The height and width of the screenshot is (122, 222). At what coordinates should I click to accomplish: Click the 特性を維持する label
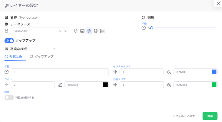click(x=25, y=98)
